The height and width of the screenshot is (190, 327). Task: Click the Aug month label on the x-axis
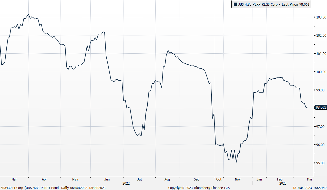[x=167, y=179]
